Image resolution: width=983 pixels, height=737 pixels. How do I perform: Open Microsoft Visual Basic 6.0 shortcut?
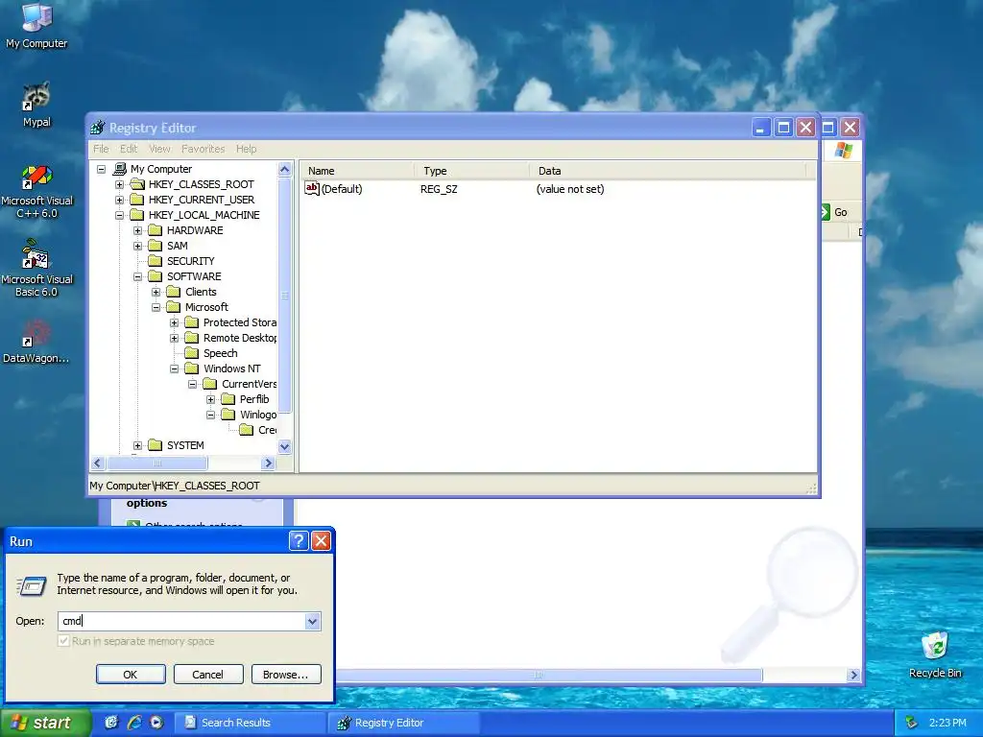36,269
